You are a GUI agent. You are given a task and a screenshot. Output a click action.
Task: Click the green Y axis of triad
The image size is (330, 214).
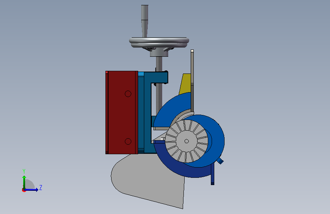(x=24, y=182)
